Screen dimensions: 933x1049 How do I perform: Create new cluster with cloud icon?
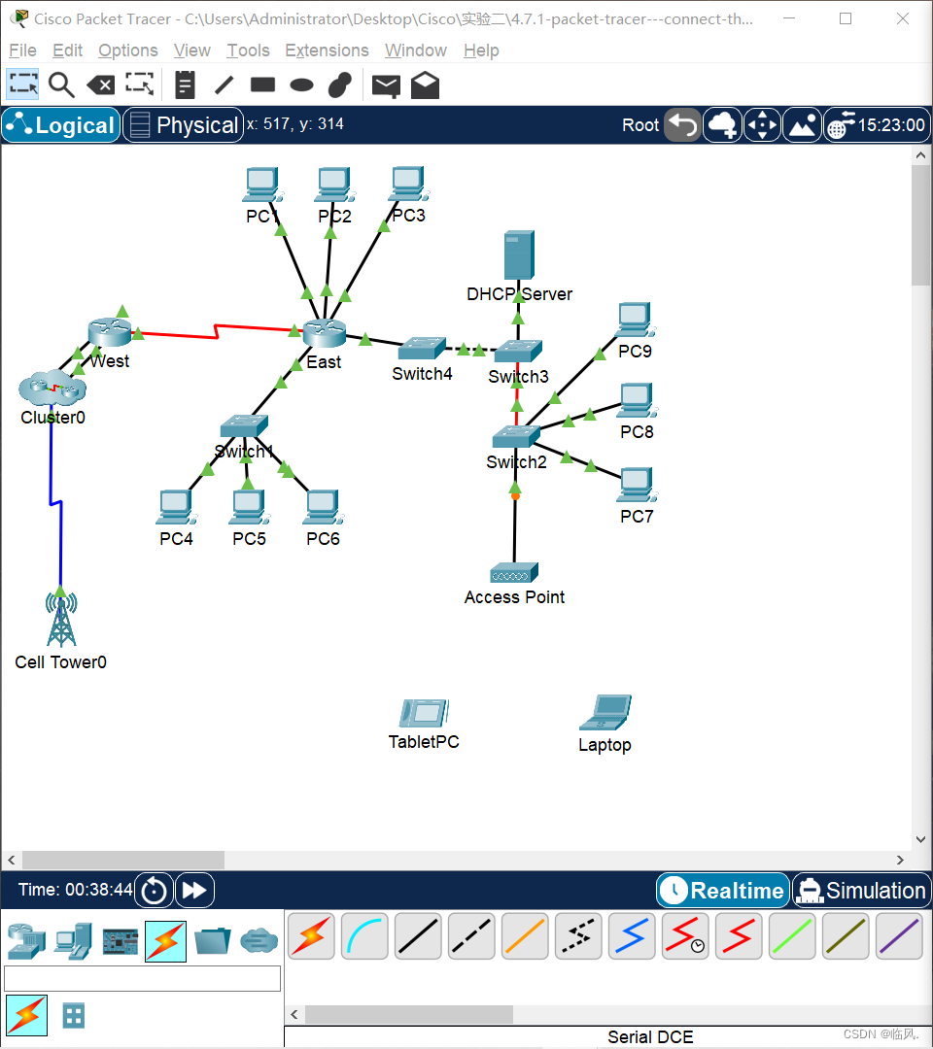pos(723,124)
